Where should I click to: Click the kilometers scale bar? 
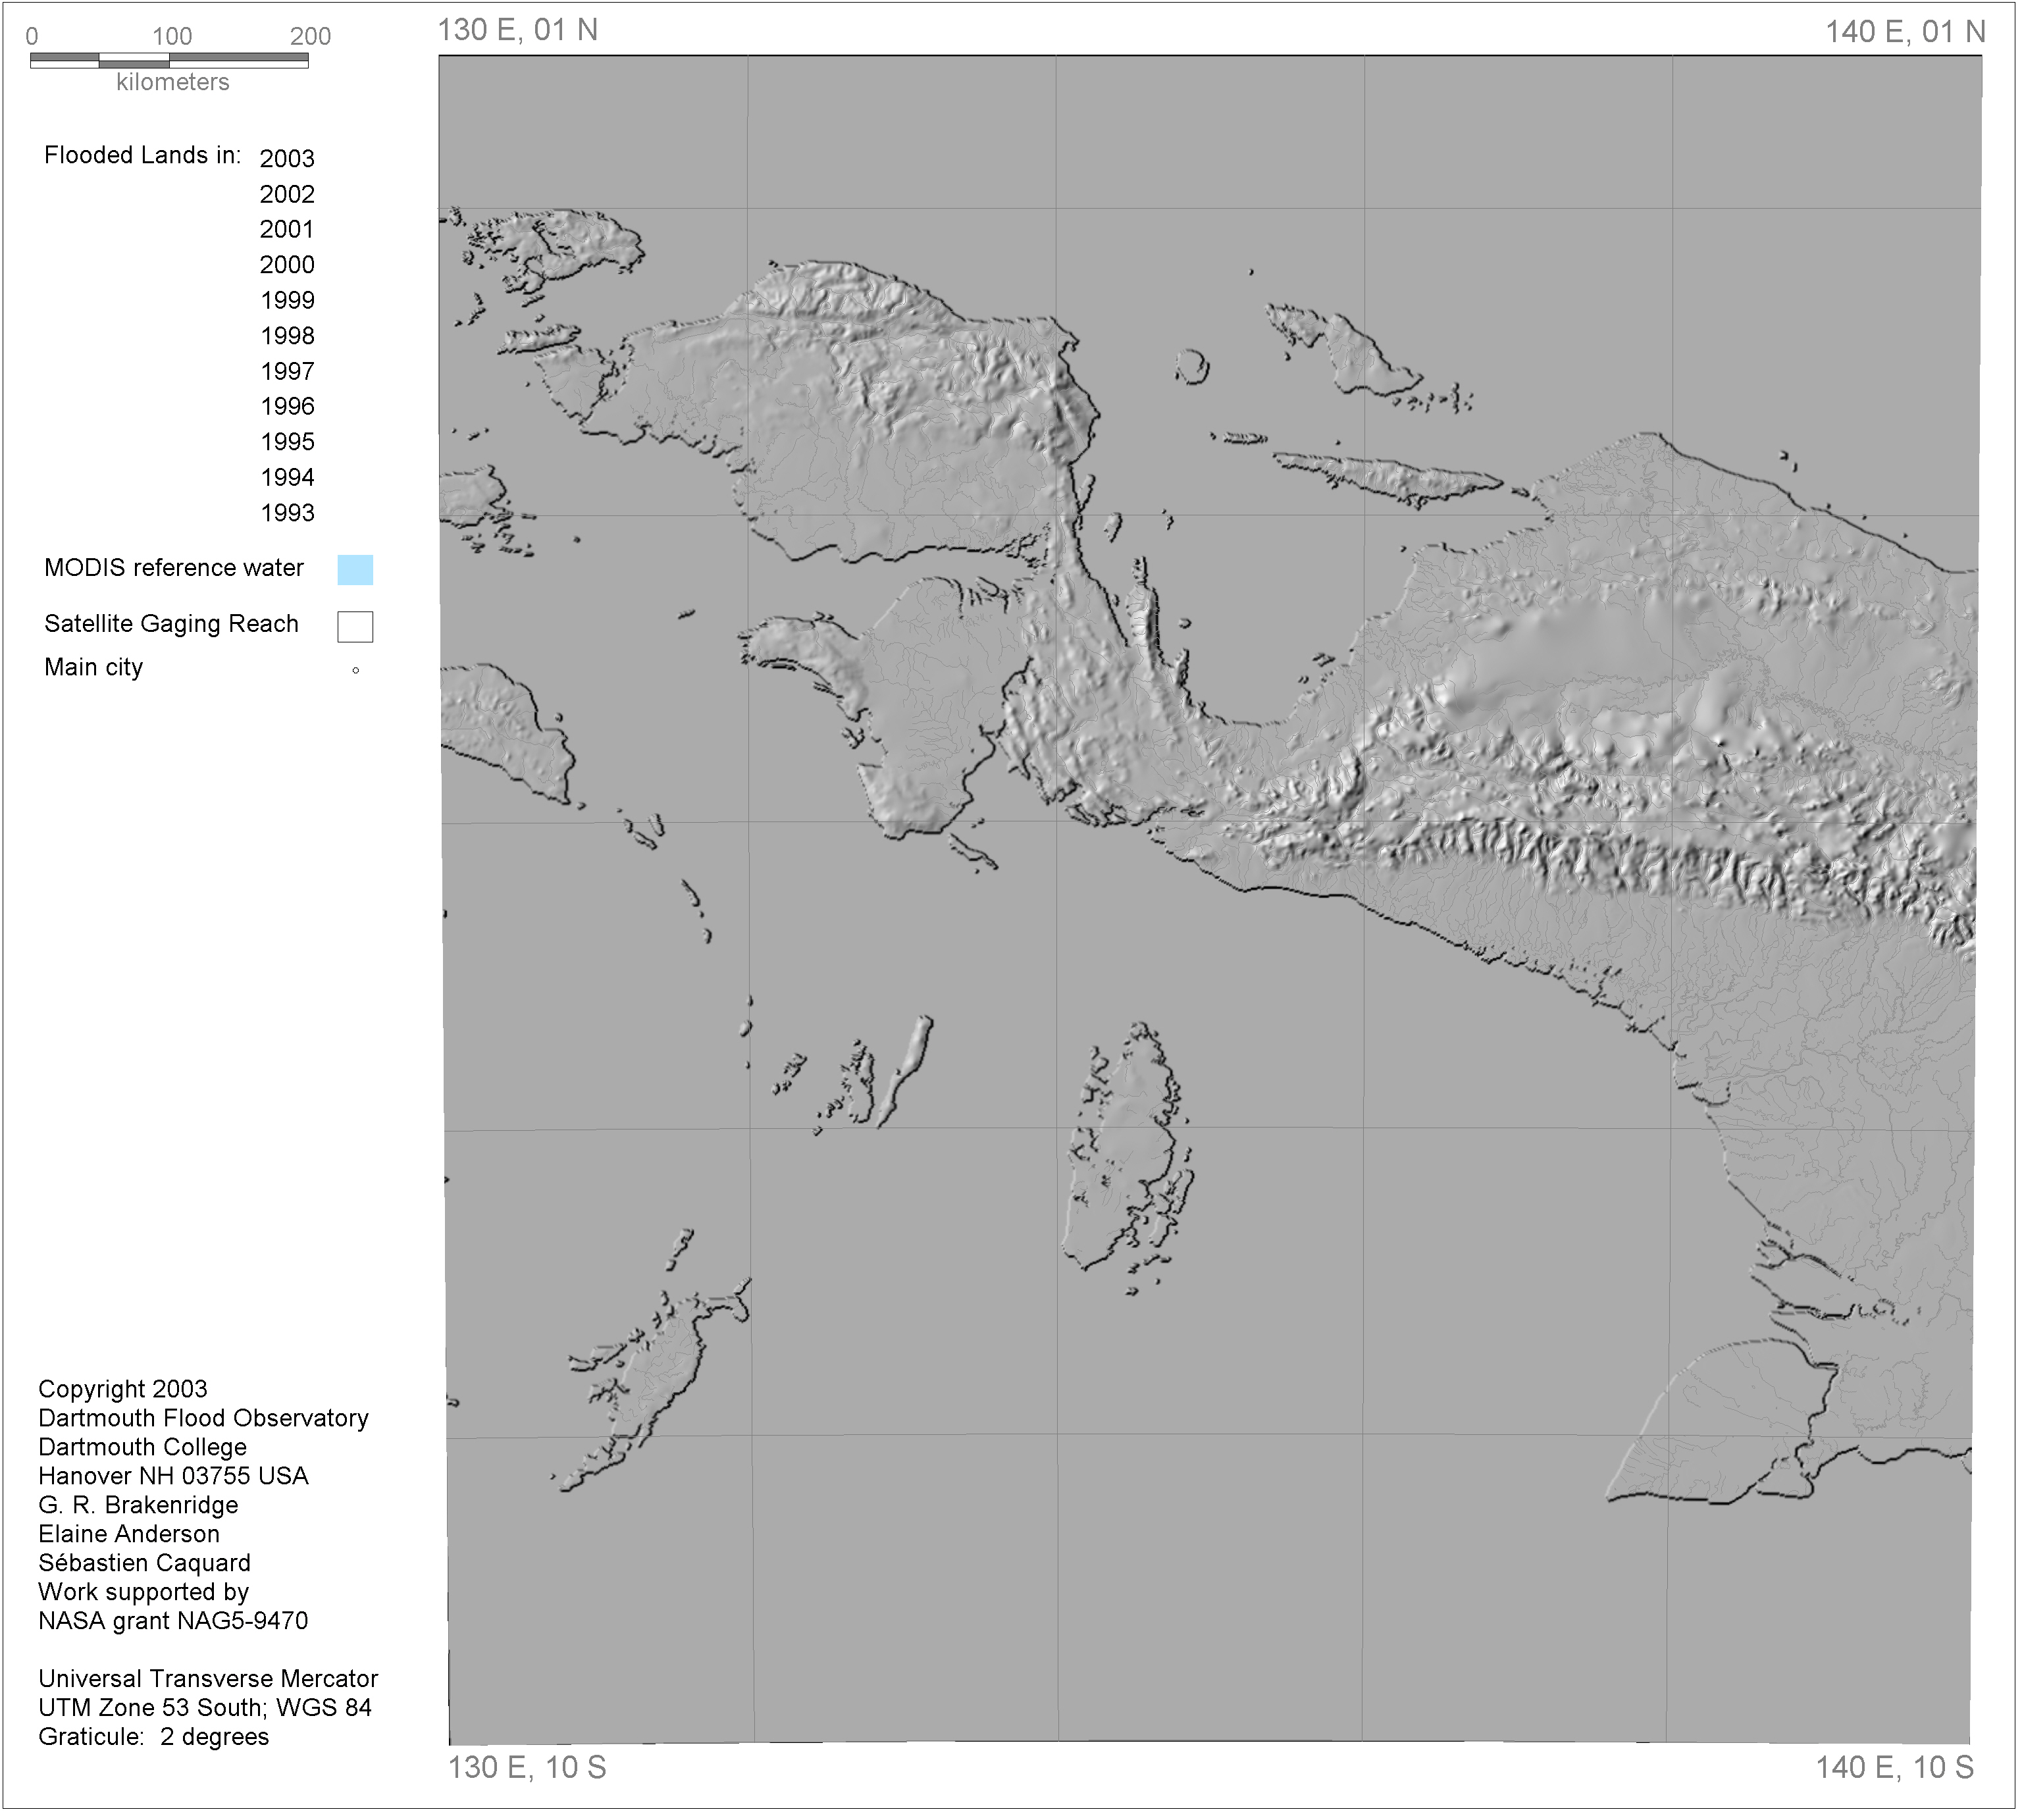point(169,61)
